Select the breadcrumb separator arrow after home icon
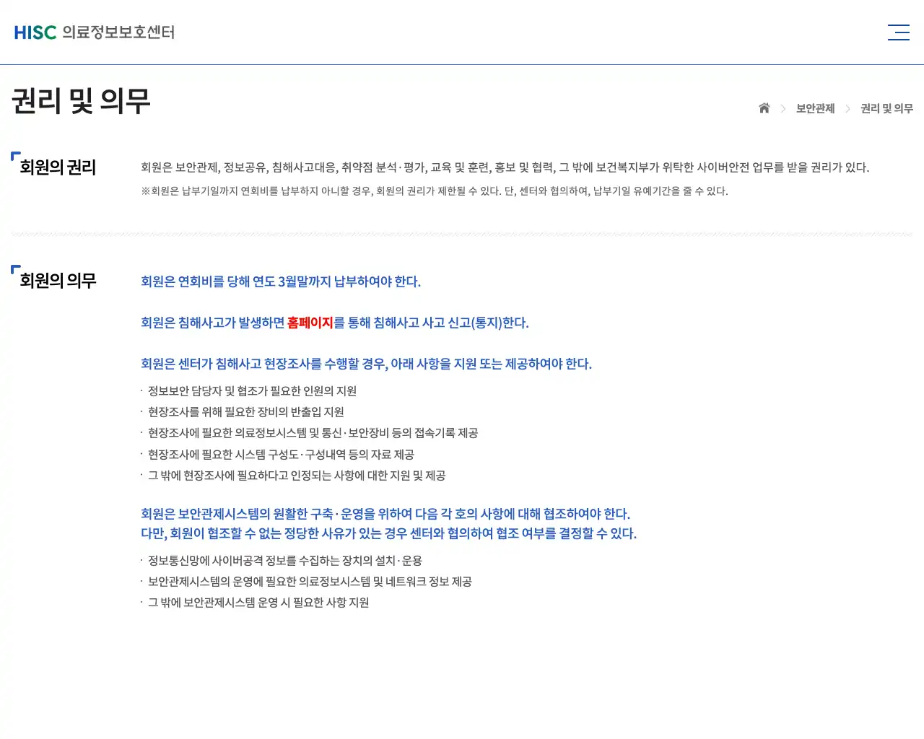Viewport: 924px width, 739px height. [783, 108]
